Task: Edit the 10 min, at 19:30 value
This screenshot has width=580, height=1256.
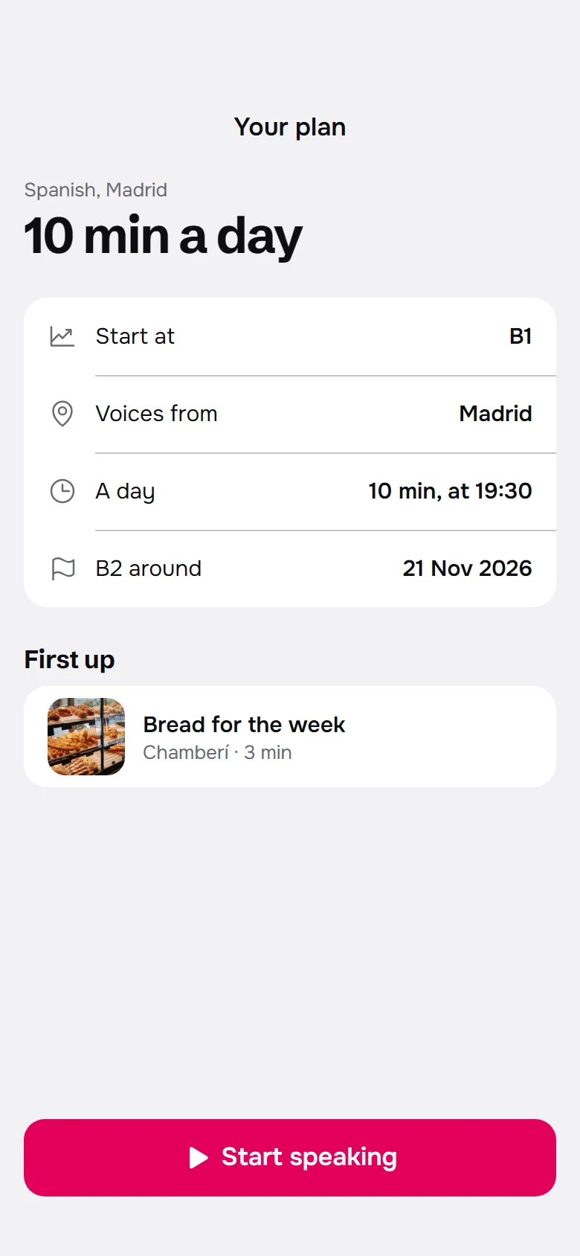Action: (x=450, y=491)
